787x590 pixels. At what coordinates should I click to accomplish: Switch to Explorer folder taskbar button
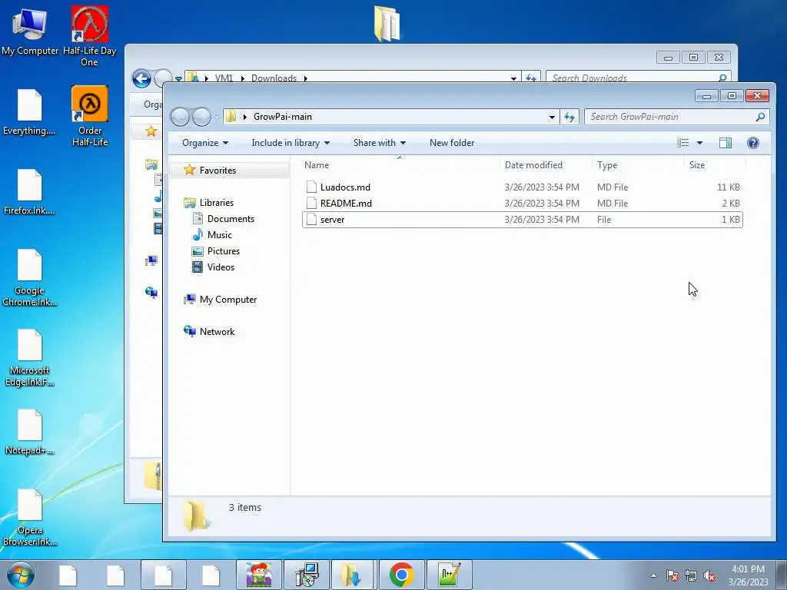[x=352, y=575]
